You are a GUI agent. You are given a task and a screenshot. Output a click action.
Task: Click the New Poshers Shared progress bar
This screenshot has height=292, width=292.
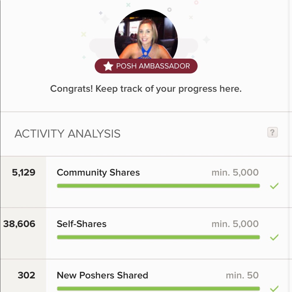click(158, 288)
